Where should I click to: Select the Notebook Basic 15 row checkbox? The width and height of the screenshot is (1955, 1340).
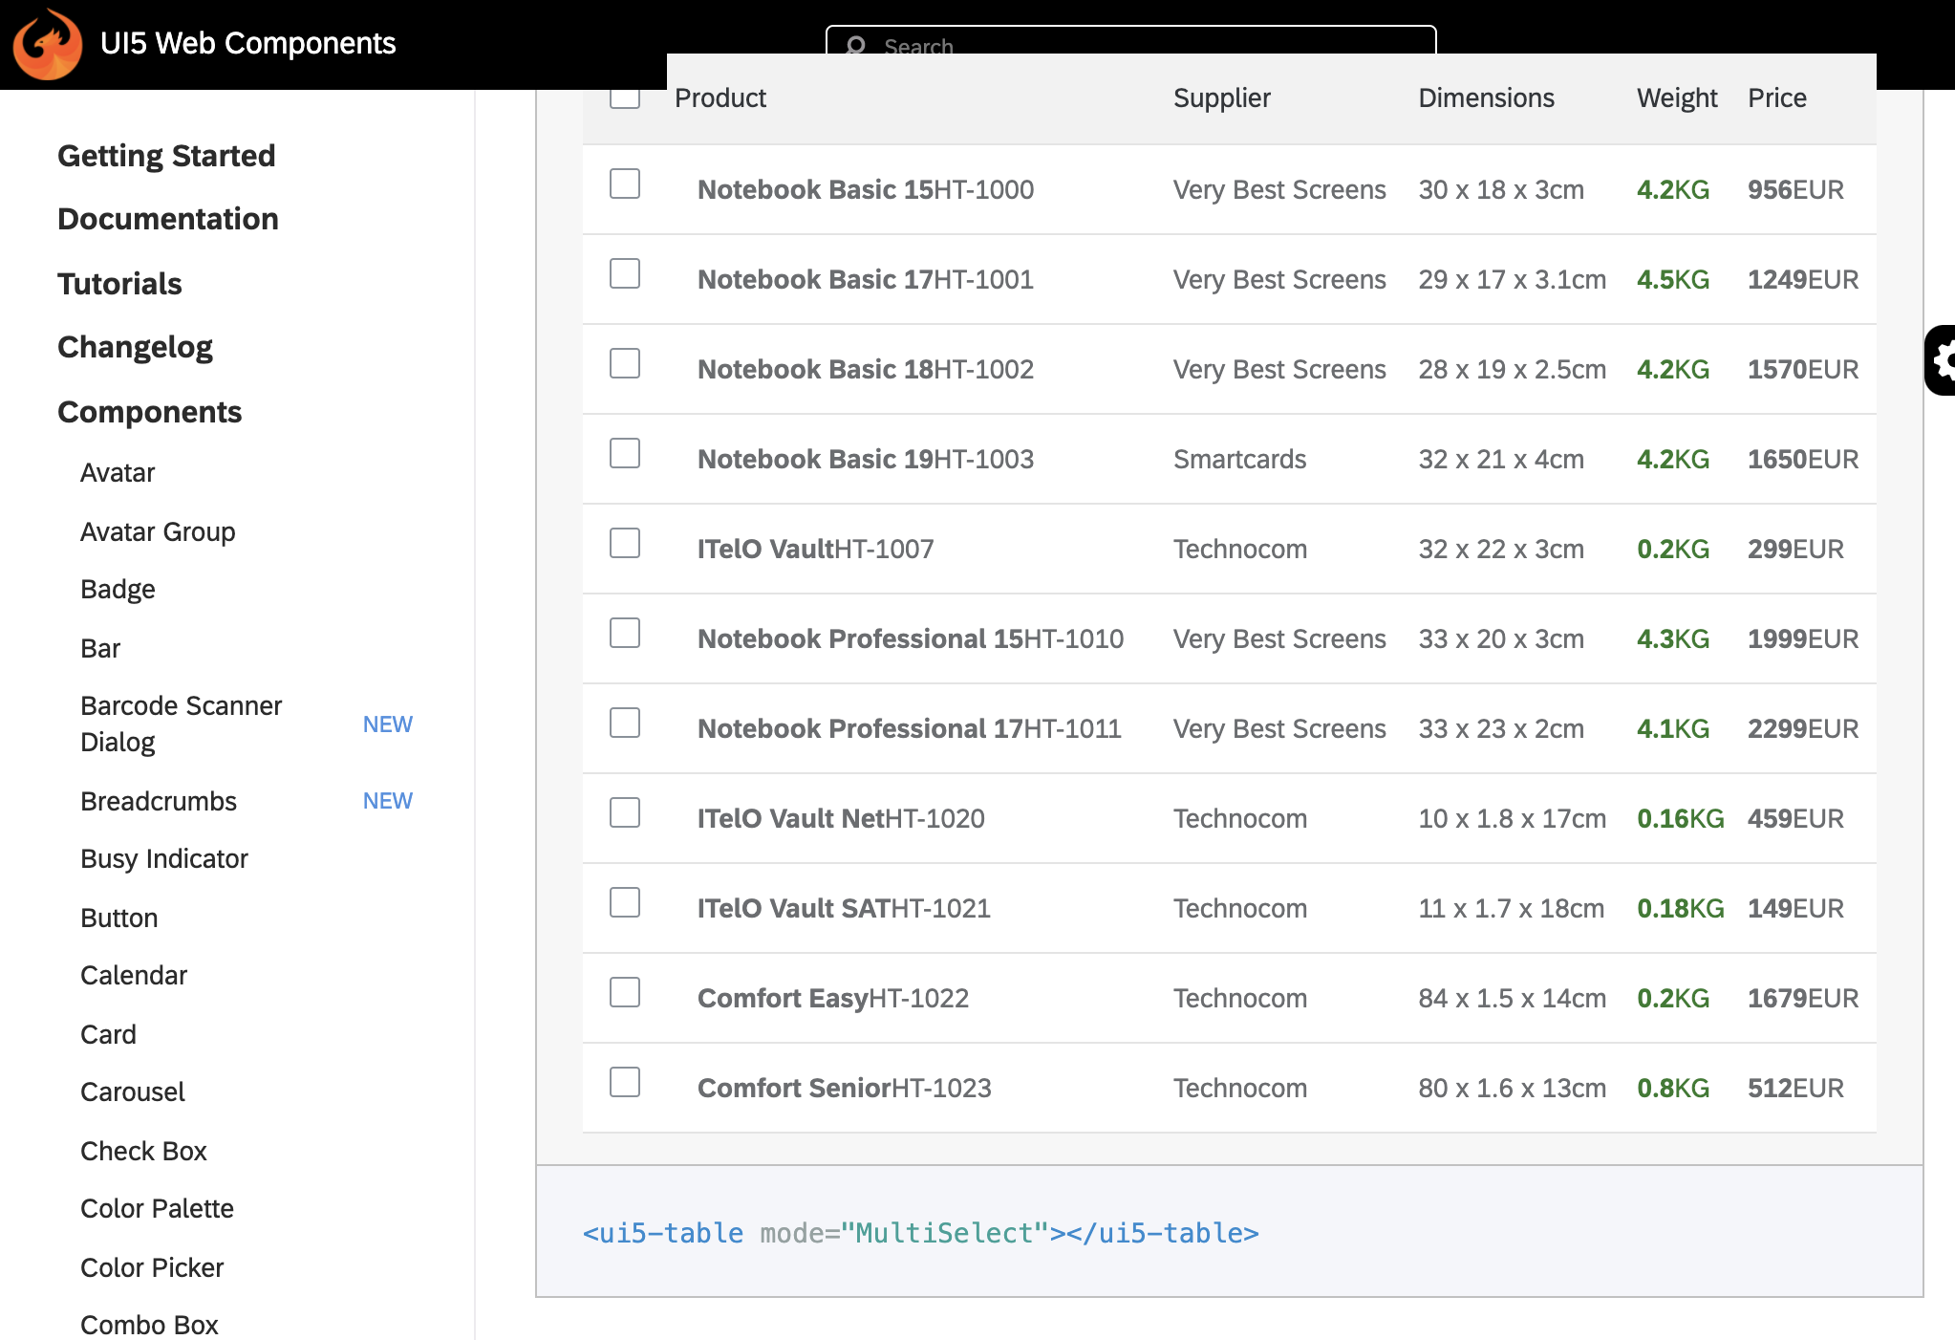point(624,184)
